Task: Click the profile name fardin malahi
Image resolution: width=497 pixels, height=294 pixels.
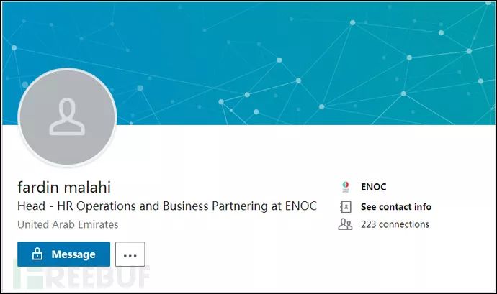Action: [x=63, y=188]
